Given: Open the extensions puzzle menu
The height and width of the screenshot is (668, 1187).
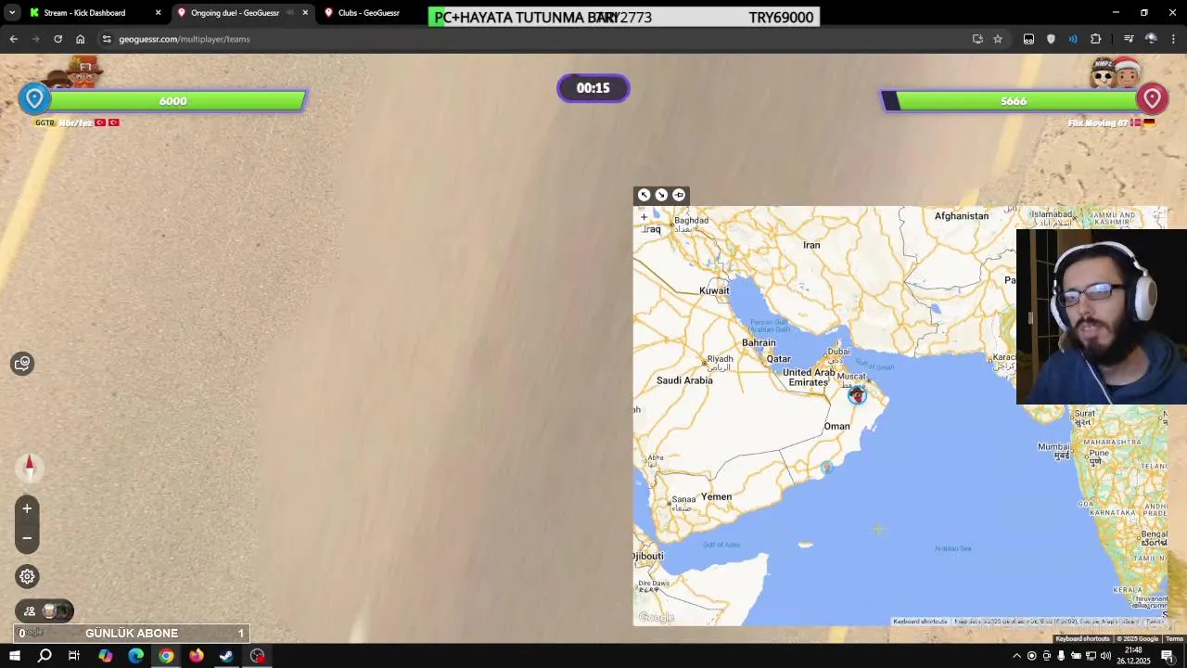Looking at the screenshot, I should pyautogui.click(x=1095, y=39).
